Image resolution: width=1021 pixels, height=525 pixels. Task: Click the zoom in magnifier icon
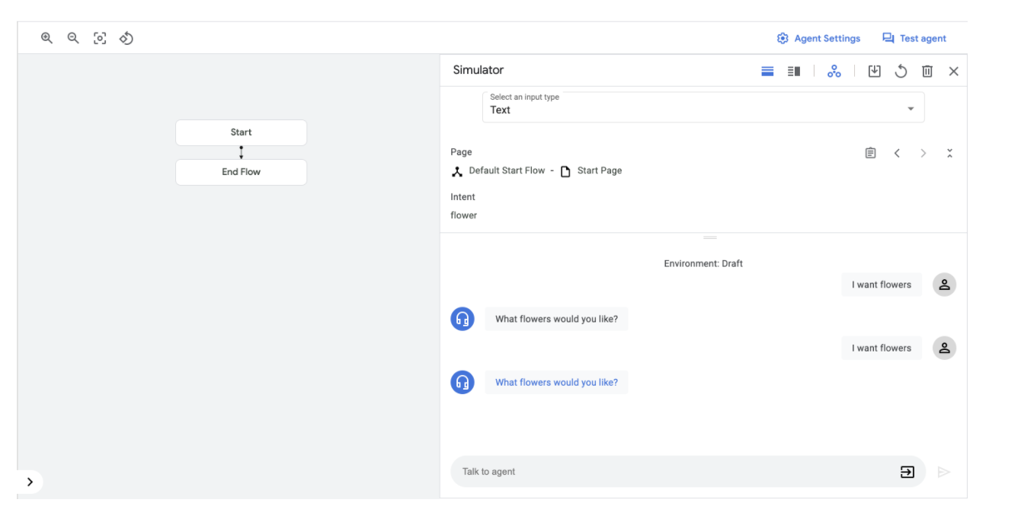(x=47, y=37)
